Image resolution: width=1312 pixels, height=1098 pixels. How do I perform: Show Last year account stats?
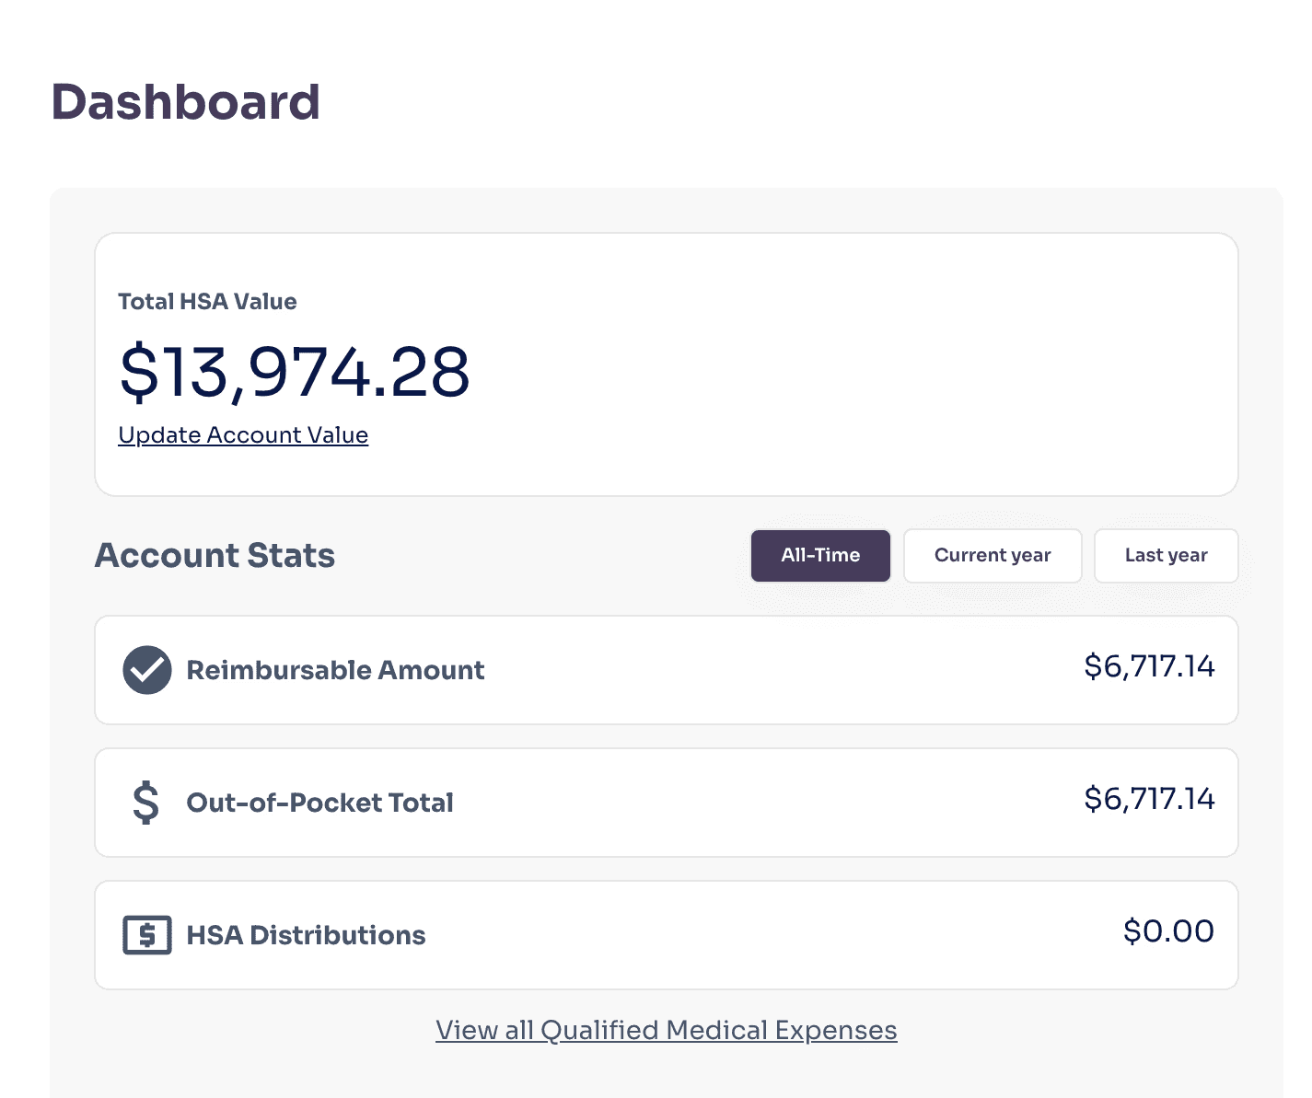[x=1166, y=556]
